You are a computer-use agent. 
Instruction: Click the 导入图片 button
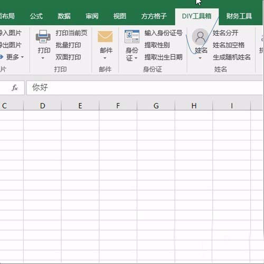coord(11,33)
